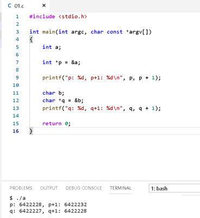
Task: Click 'int a;' declaration on line 5
Action: (52, 47)
